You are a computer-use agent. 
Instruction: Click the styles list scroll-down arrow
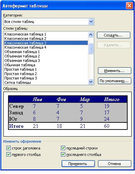tap(91, 82)
